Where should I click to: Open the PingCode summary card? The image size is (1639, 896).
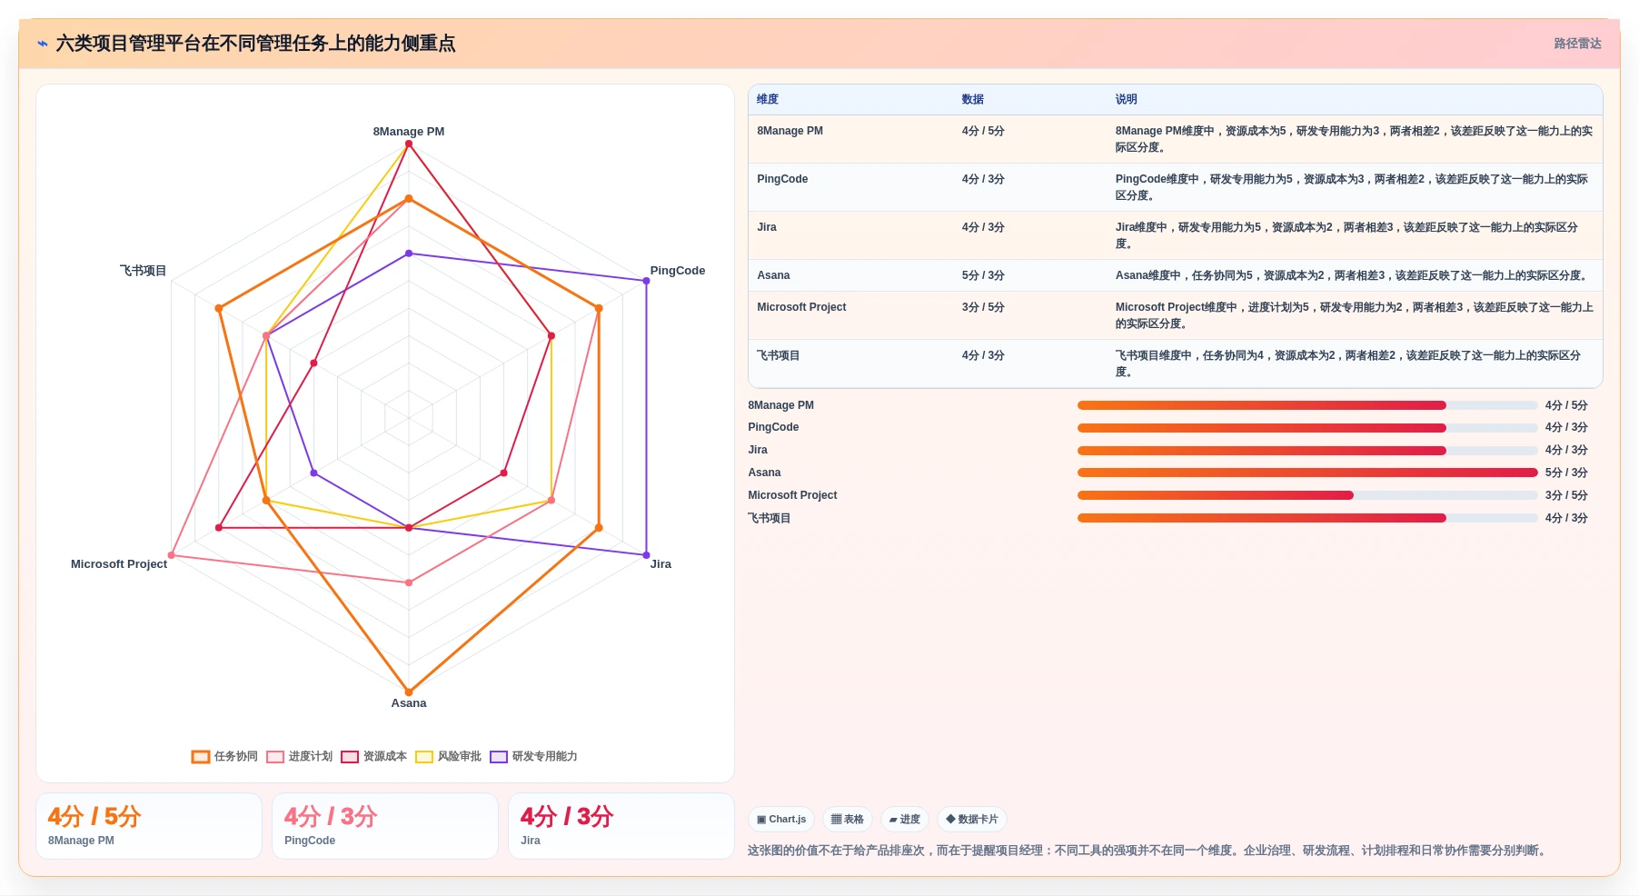point(385,826)
